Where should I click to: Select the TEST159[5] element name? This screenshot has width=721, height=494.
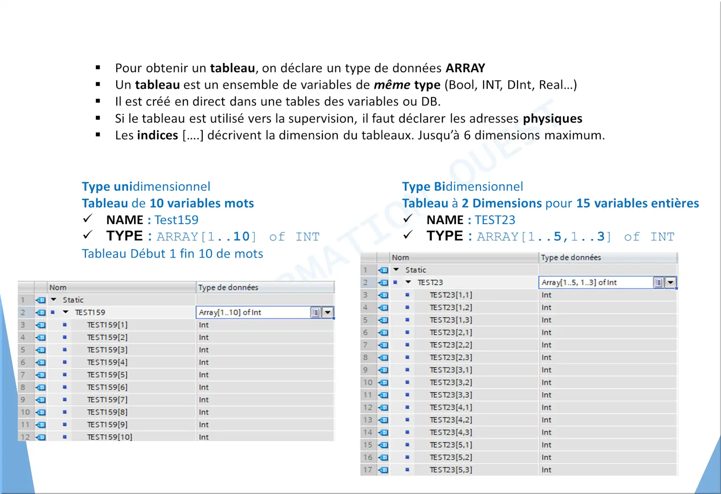[x=107, y=375]
